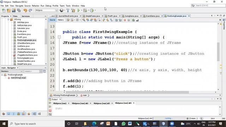Click the Re-run icon in Output panel
The image size is (226, 127).
(50, 103)
